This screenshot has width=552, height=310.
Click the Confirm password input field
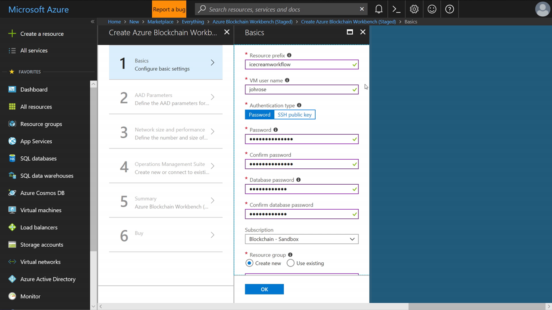301,164
